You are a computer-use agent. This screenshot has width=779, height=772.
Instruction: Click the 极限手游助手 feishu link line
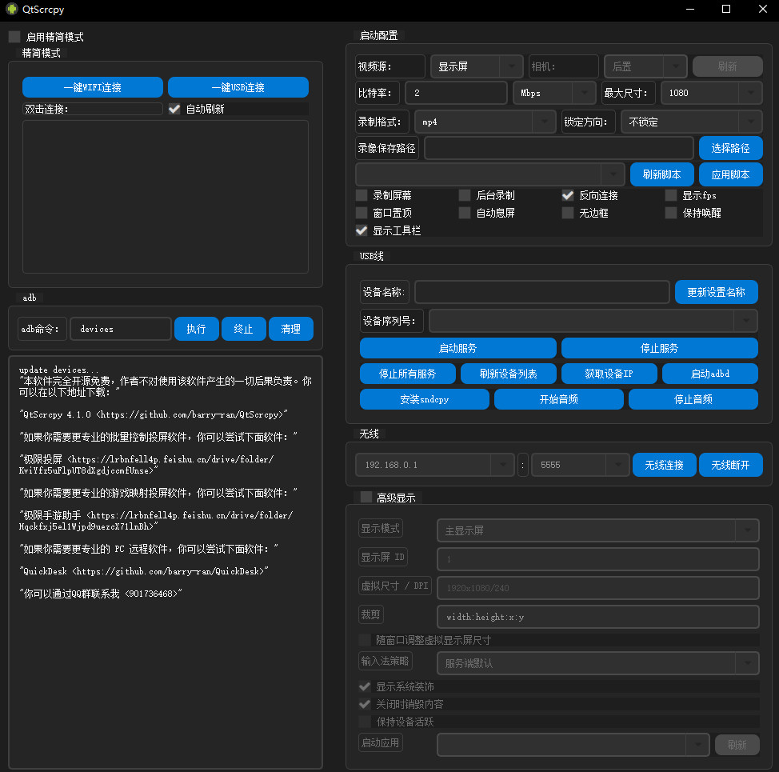tap(156, 521)
